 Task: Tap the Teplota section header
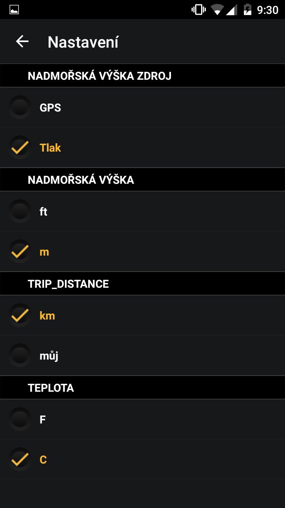tap(51, 388)
